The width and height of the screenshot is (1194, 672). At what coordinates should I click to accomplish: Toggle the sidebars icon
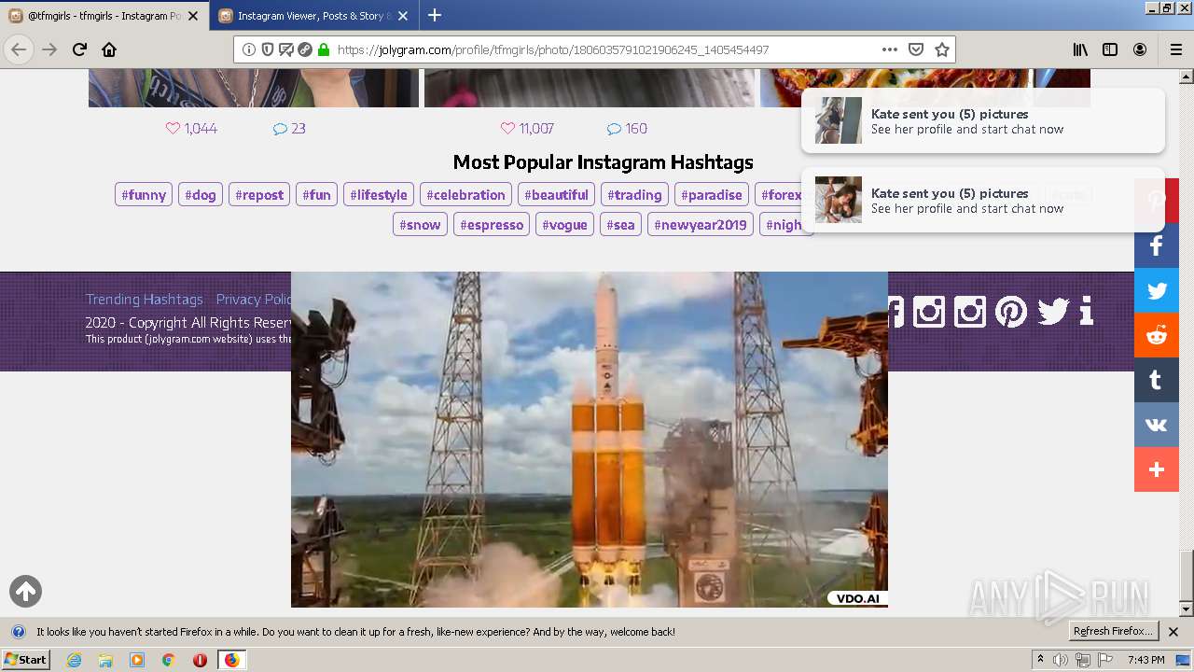pyautogui.click(x=1110, y=49)
